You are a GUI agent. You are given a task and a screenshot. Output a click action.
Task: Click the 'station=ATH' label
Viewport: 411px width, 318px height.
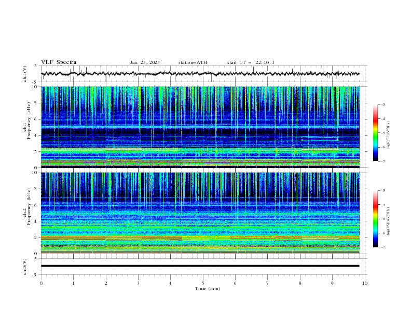tap(193, 62)
